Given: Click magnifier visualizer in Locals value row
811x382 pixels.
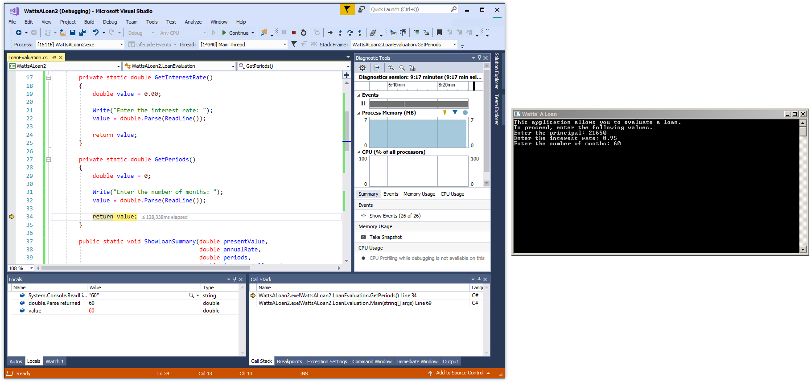Looking at the screenshot, I should (x=191, y=296).
